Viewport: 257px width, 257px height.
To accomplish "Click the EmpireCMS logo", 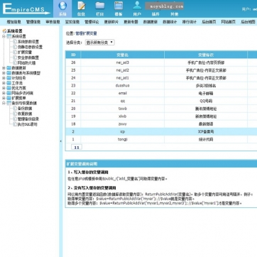I will 26,9.
